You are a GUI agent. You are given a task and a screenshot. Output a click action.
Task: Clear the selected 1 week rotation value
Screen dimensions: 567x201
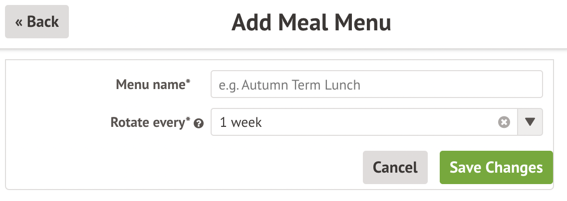coord(504,122)
